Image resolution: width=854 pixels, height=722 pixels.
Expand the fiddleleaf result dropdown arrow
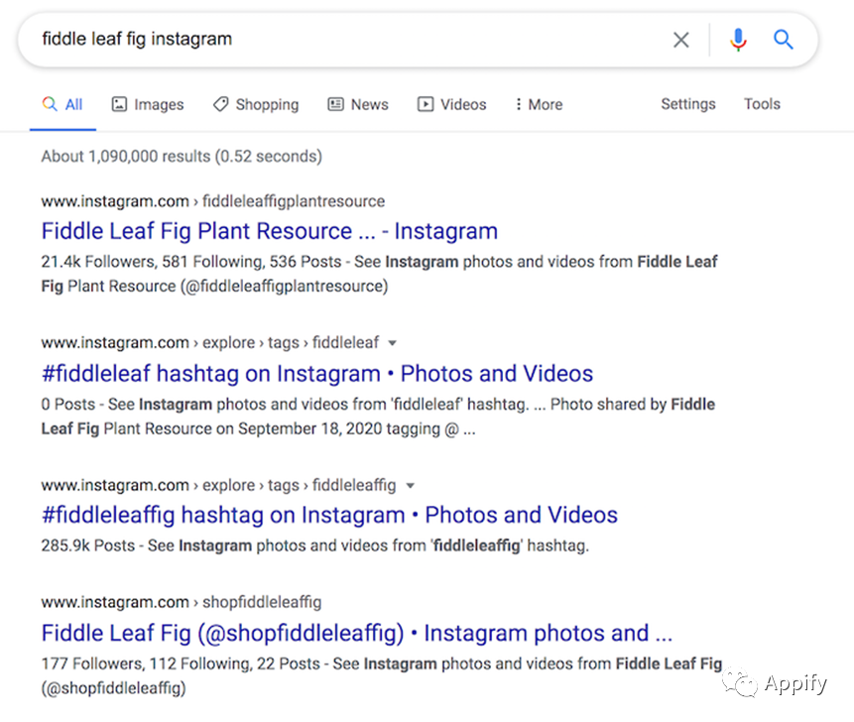pyautogui.click(x=392, y=343)
